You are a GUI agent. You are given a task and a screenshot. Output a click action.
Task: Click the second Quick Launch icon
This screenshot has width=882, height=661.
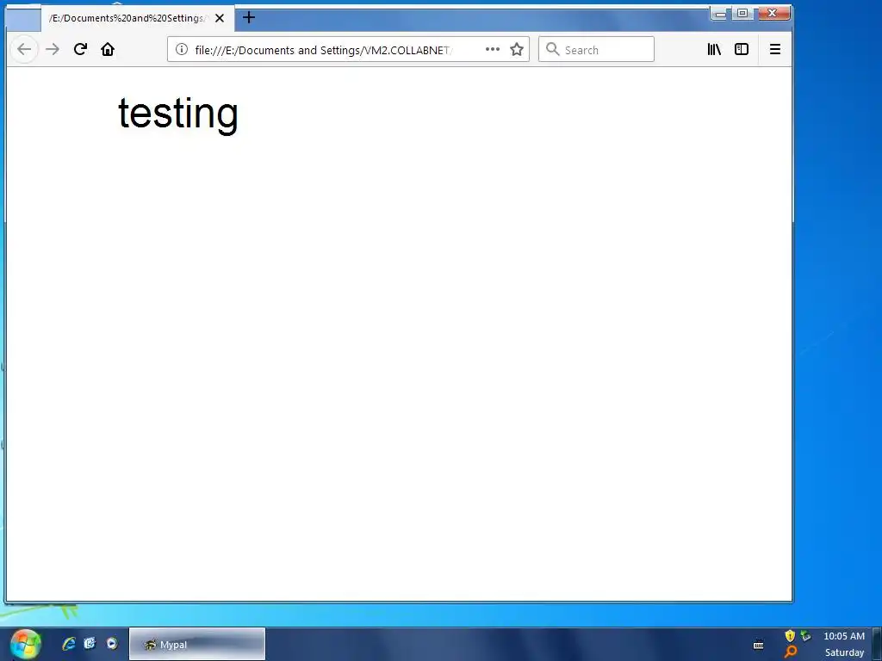(x=90, y=644)
